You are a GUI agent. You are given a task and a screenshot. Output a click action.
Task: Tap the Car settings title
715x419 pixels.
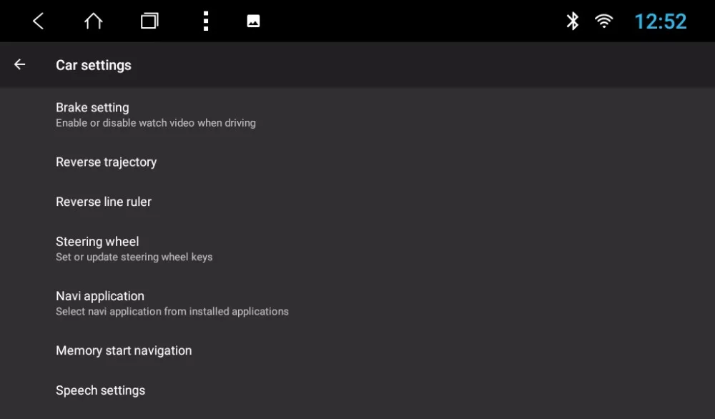point(94,65)
